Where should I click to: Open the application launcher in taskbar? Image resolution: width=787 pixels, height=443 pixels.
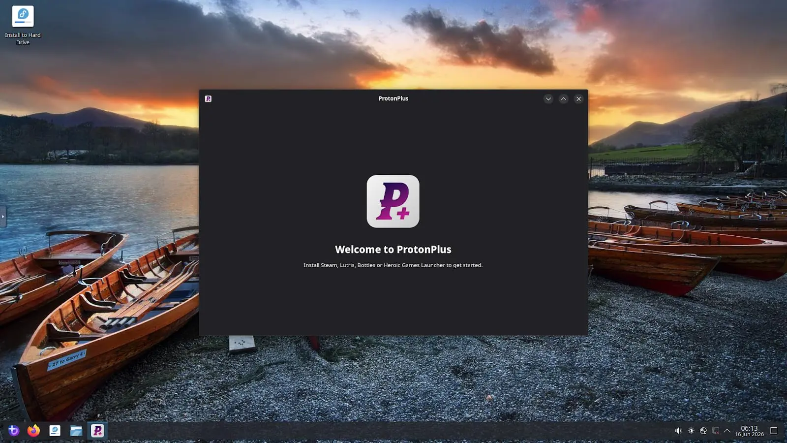coord(13,431)
